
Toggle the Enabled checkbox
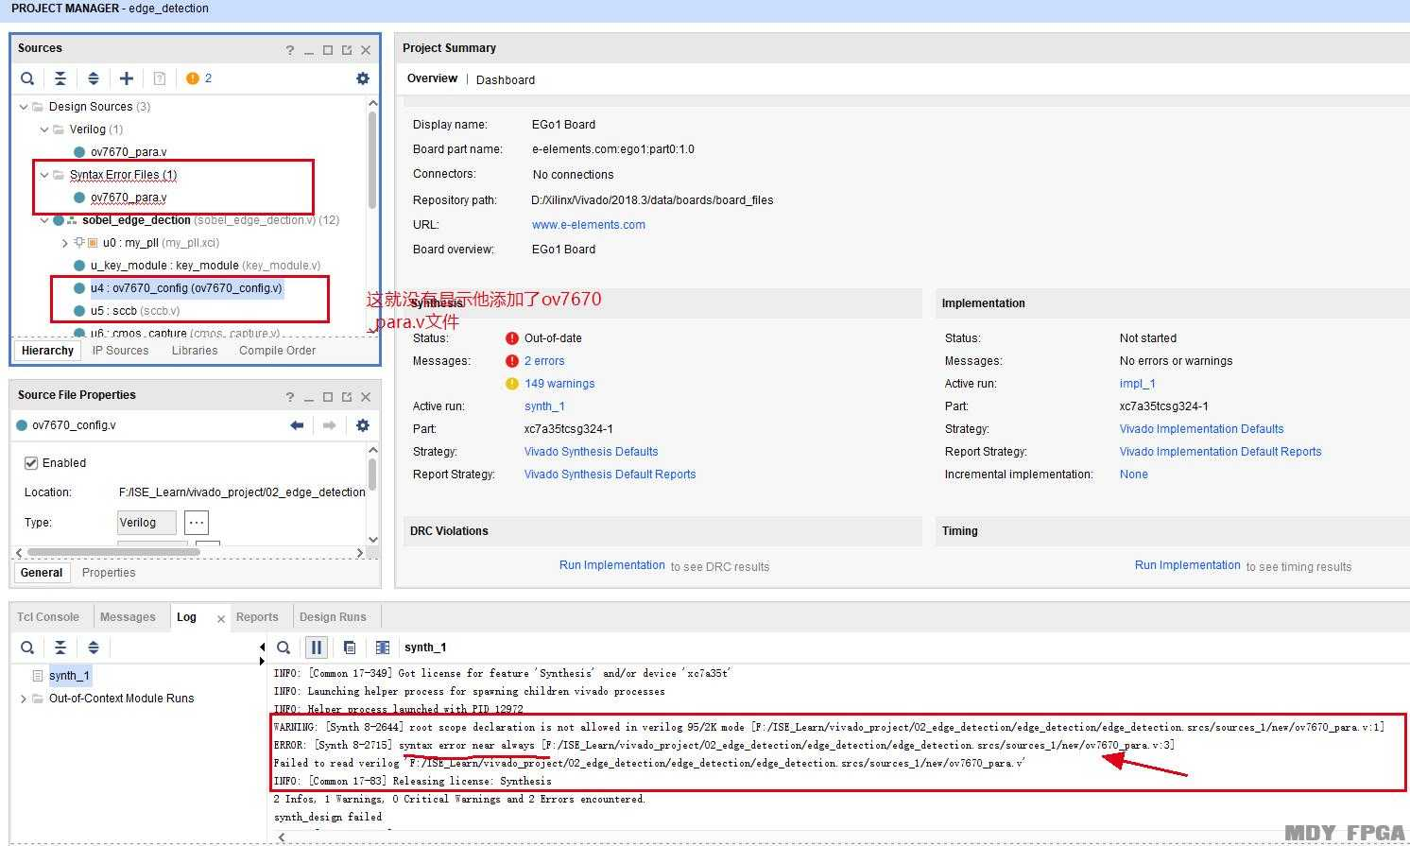(31, 463)
